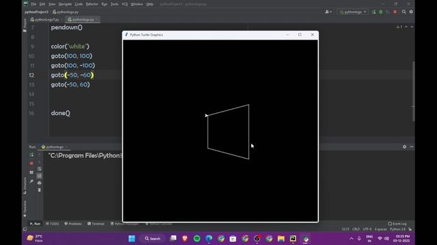This screenshot has height=245, width=437.
Task: Open the Problems tool window tab
Action: pyautogui.click(x=73, y=224)
